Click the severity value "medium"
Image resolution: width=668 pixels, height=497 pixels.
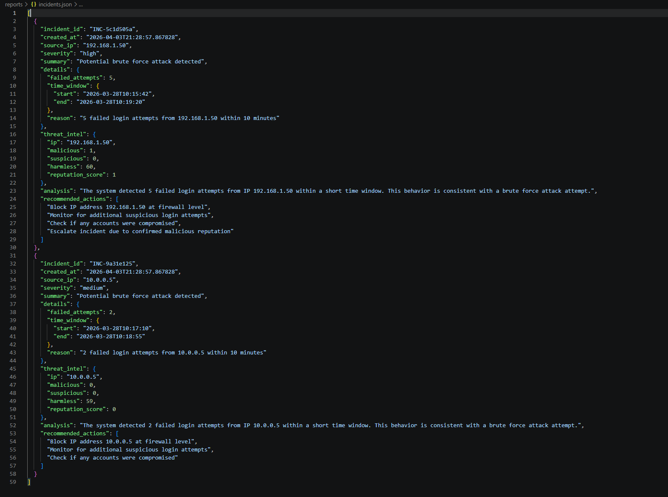click(93, 288)
